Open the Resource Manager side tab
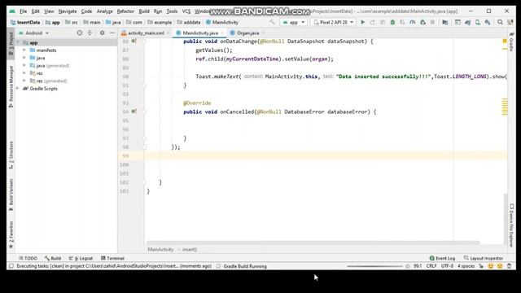 [11, 86]
